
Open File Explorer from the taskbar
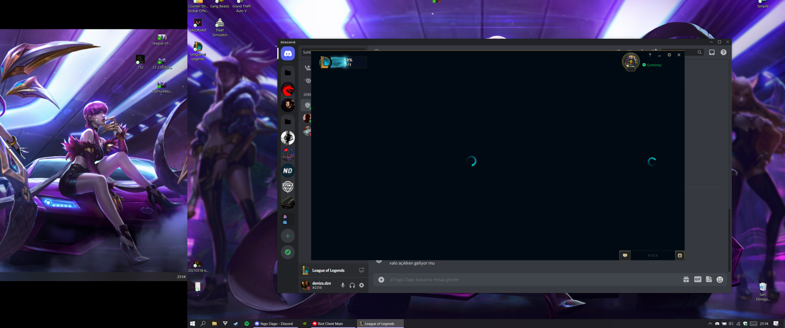(x=214, y=324)
